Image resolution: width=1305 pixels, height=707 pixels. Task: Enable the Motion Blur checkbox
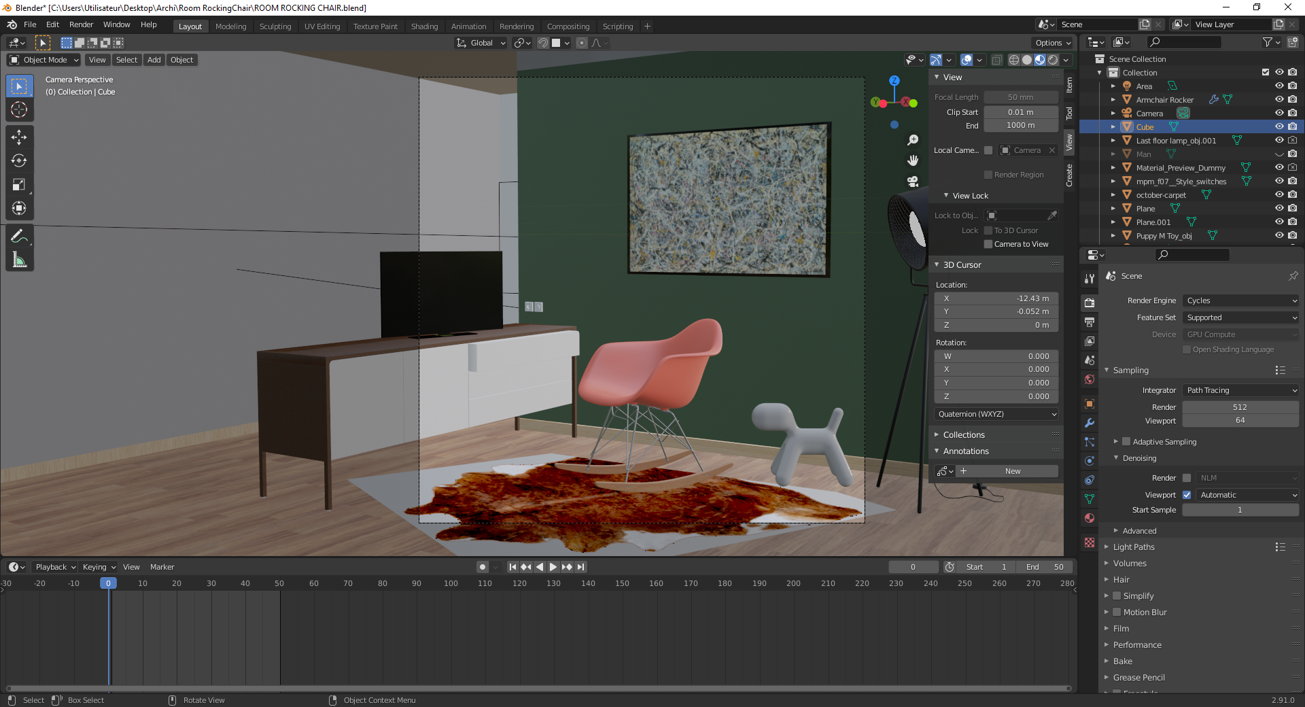[1117, 612]
